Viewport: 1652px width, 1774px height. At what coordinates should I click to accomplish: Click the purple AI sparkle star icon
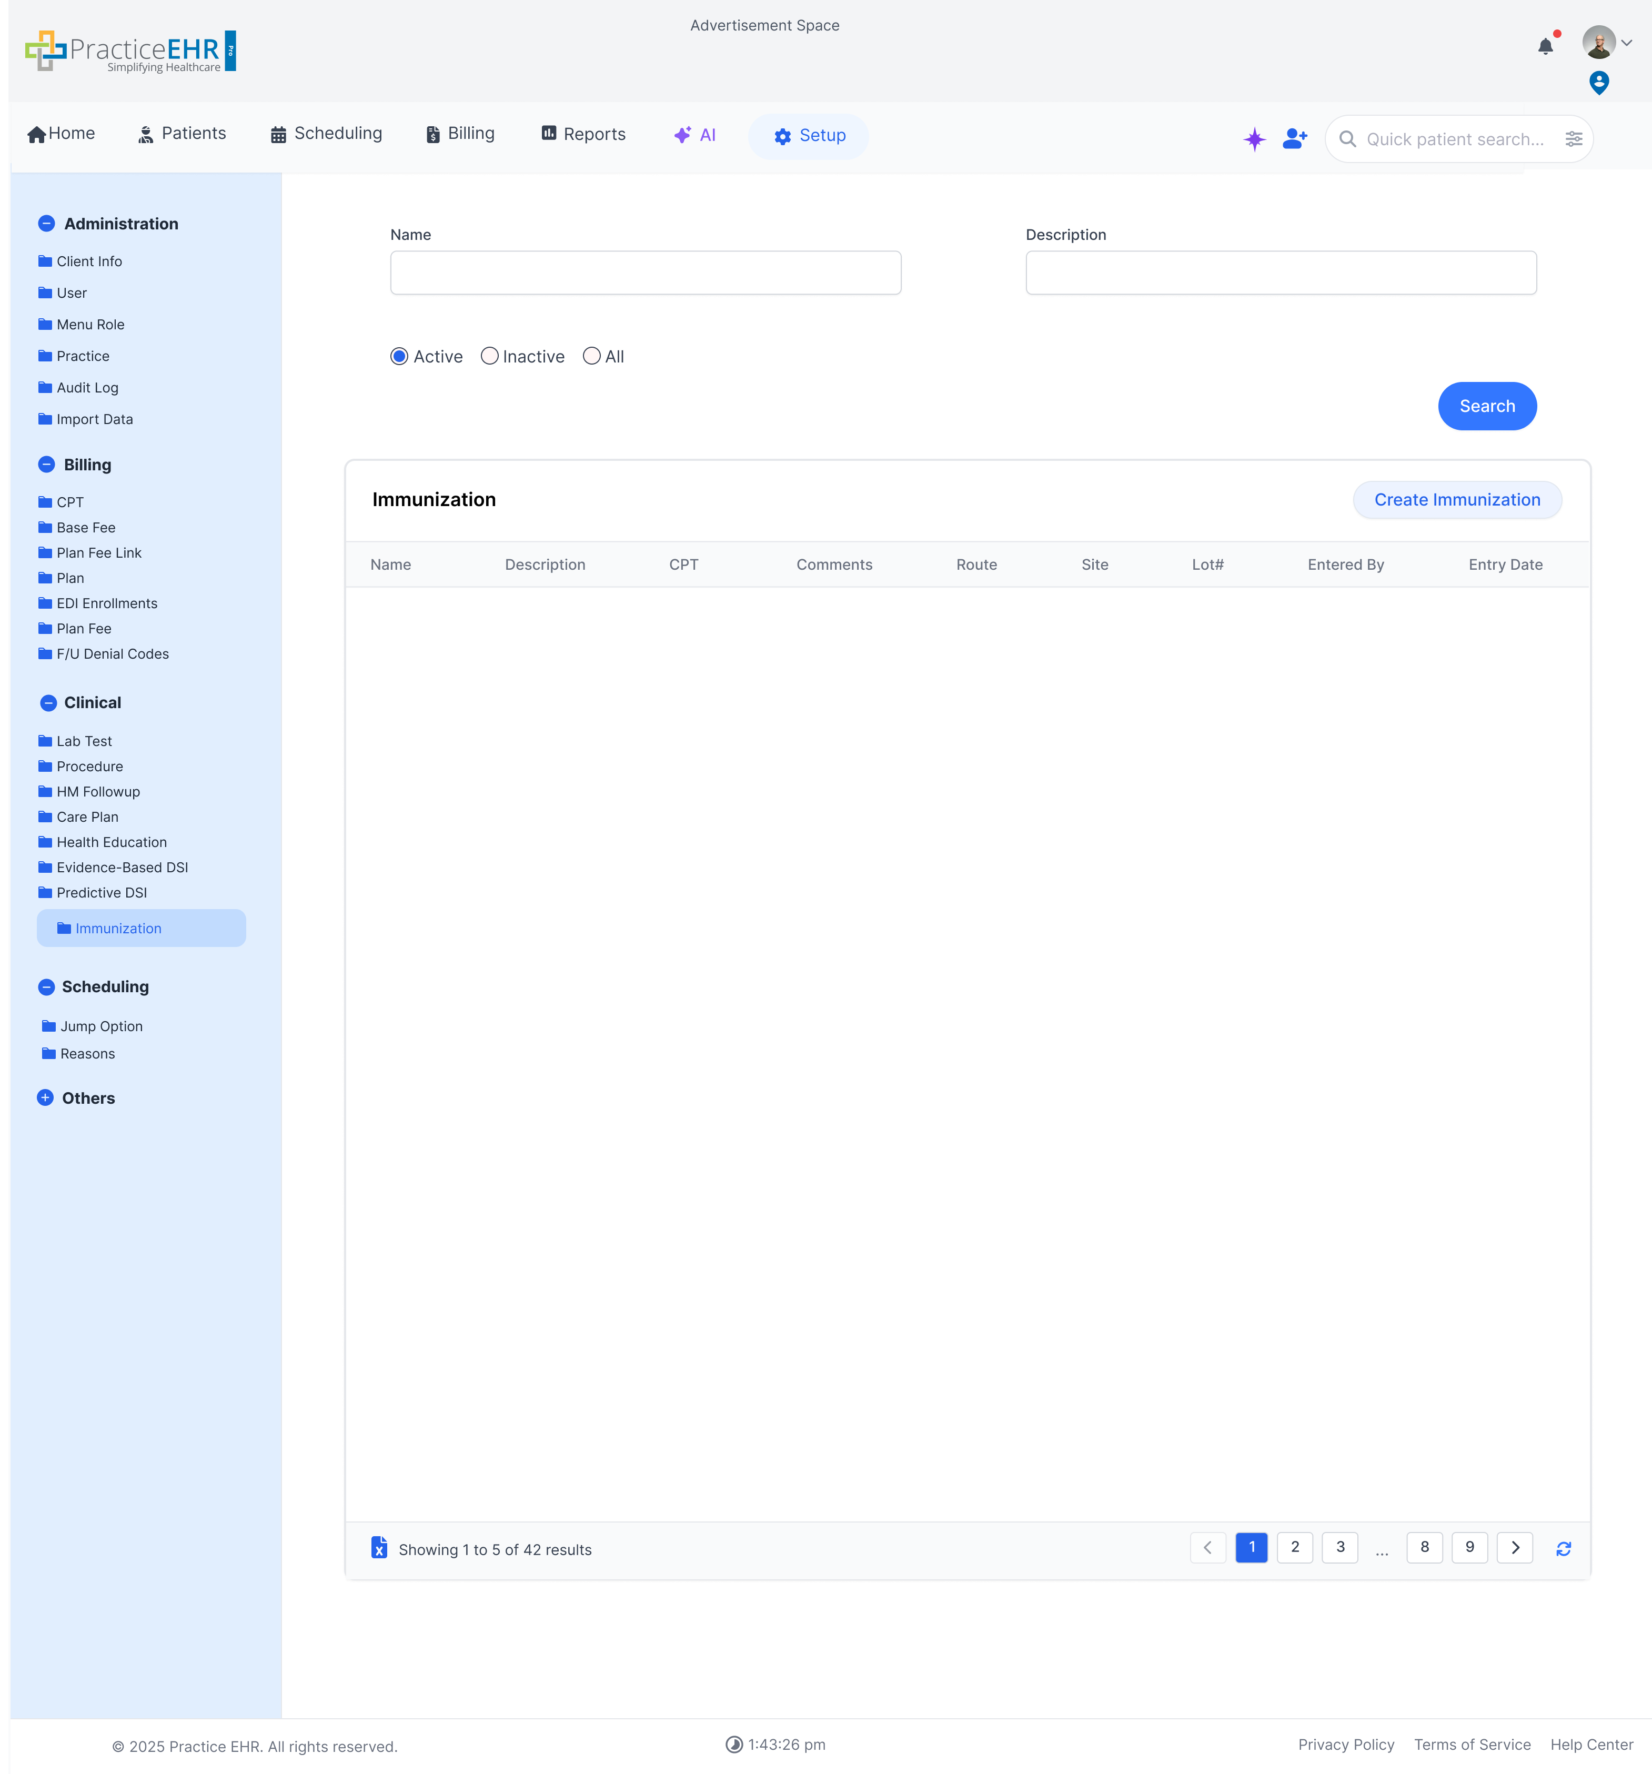click(1254, 139)
